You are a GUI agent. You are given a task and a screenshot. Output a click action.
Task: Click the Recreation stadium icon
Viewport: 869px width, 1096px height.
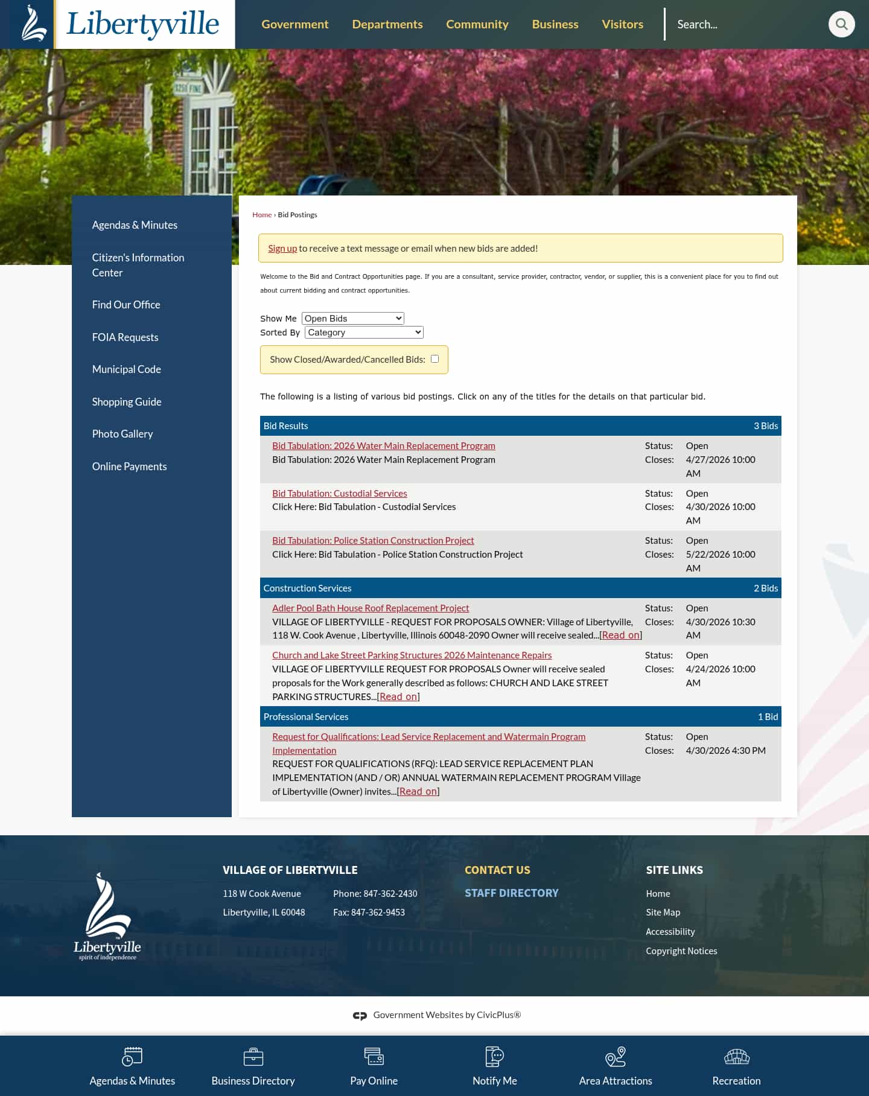[736, 1057]
